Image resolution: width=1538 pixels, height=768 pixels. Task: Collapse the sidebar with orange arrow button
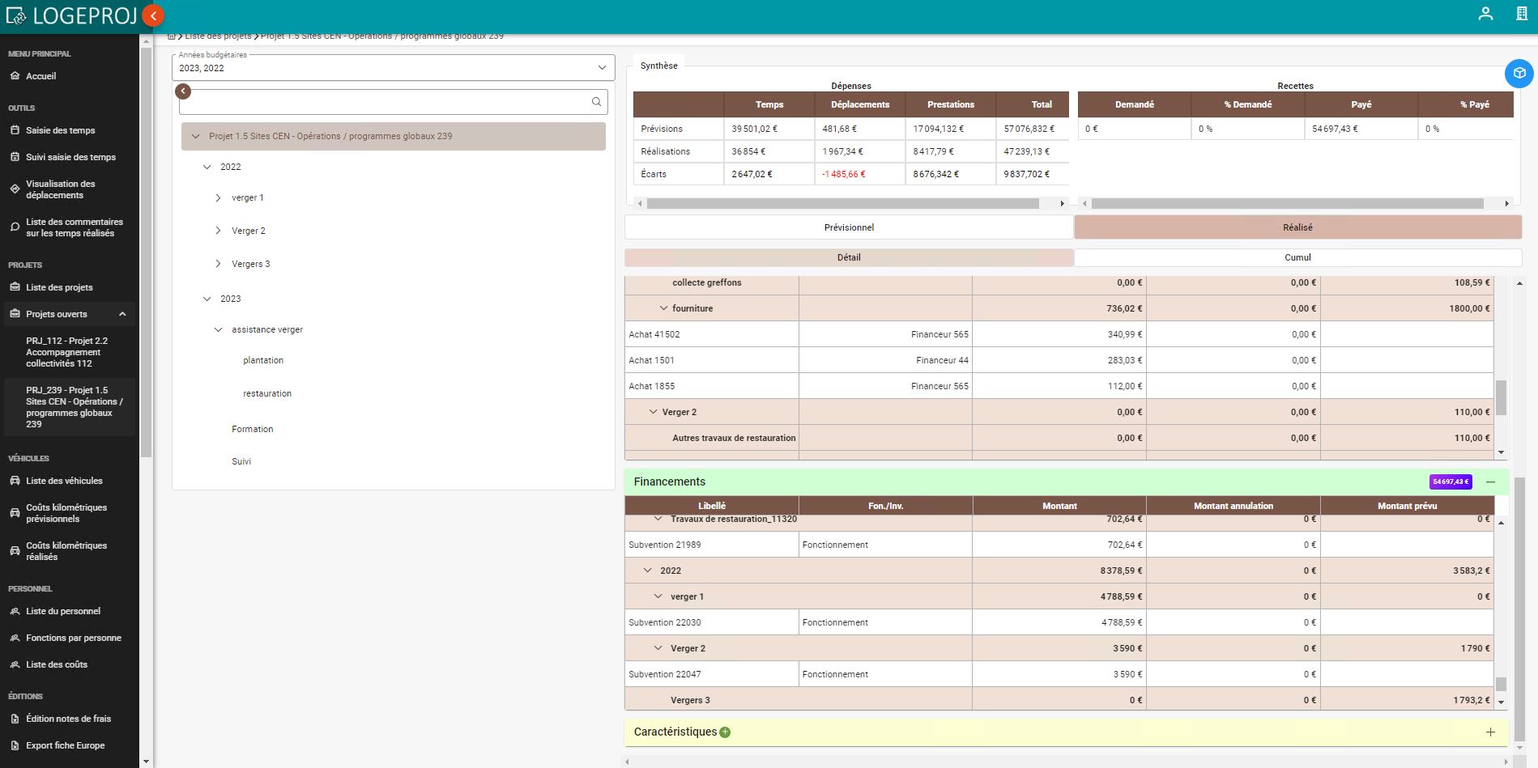pyautogui.click(x=152, y=15)
